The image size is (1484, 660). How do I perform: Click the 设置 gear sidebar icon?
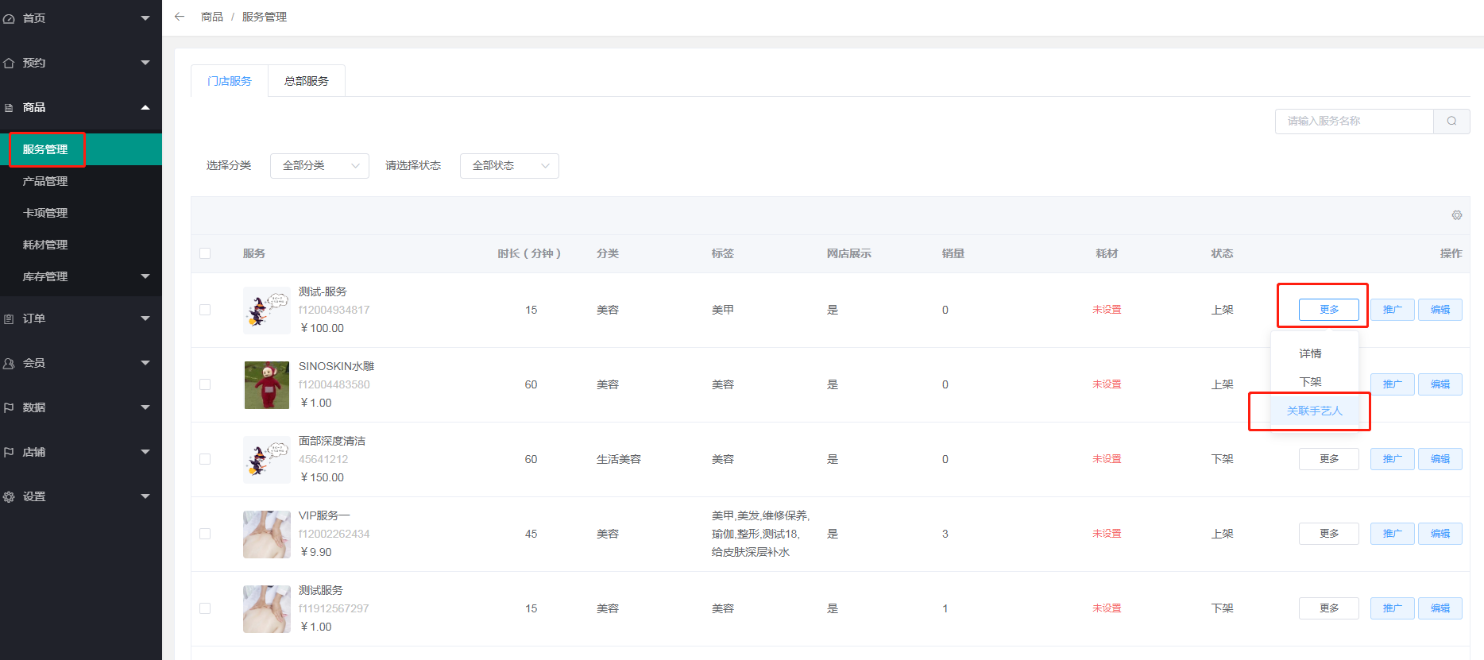pos(9,497)
